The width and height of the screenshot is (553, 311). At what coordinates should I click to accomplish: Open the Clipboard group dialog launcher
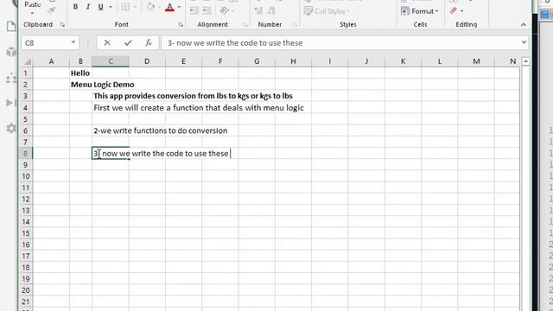(62, 24)
